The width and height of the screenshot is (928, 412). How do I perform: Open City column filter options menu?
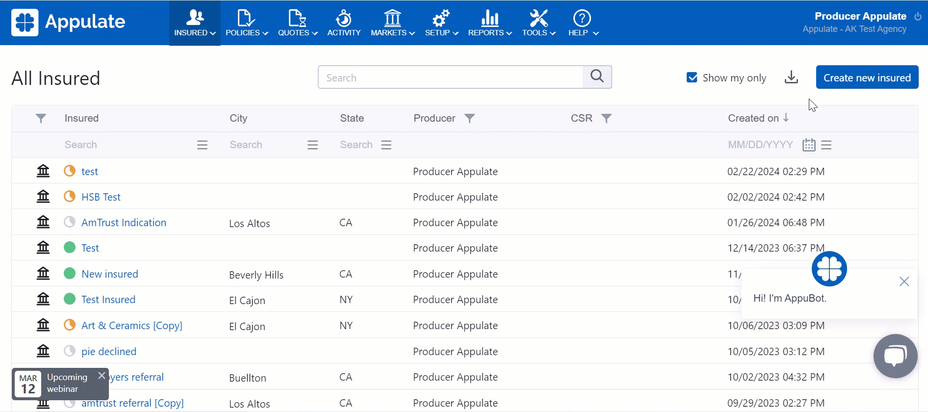coord(312,145)
